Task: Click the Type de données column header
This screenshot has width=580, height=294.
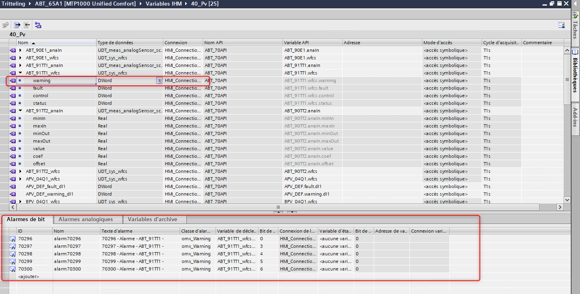Action: (x=130, y=43)
